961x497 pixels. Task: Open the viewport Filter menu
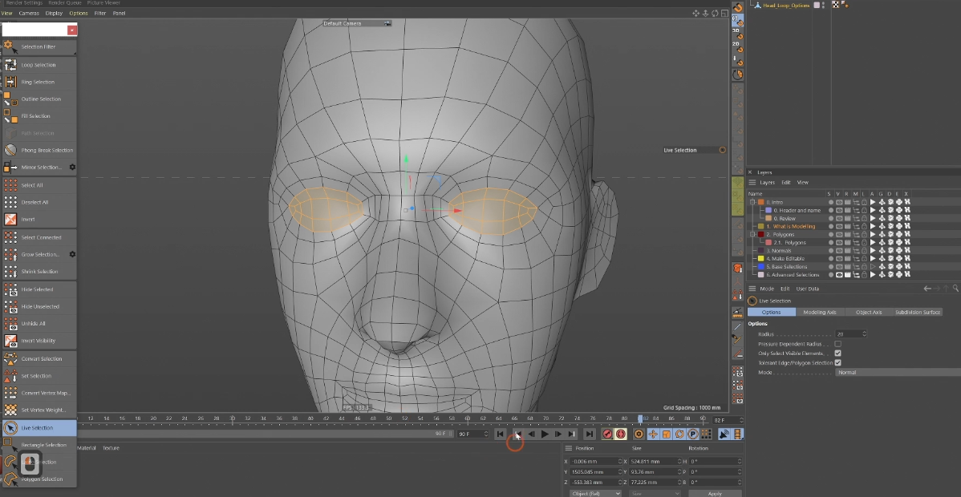[100, 13]
